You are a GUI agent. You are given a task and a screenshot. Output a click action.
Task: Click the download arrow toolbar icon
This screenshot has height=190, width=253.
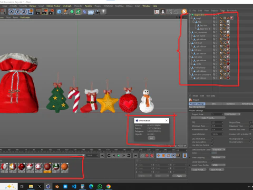163,12
